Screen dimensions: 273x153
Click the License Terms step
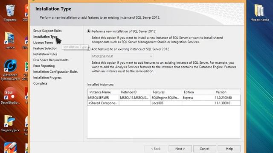click(43, 42)
